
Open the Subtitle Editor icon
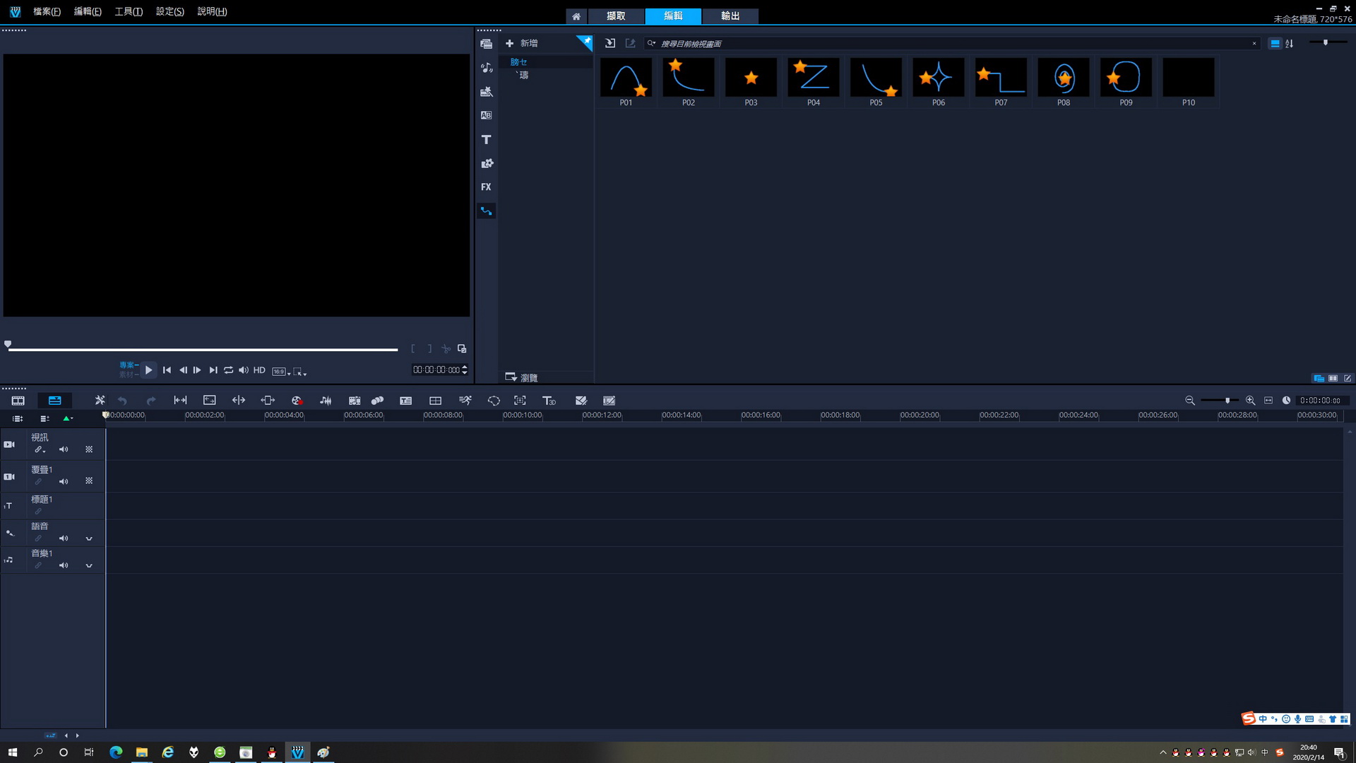[405, 401]
